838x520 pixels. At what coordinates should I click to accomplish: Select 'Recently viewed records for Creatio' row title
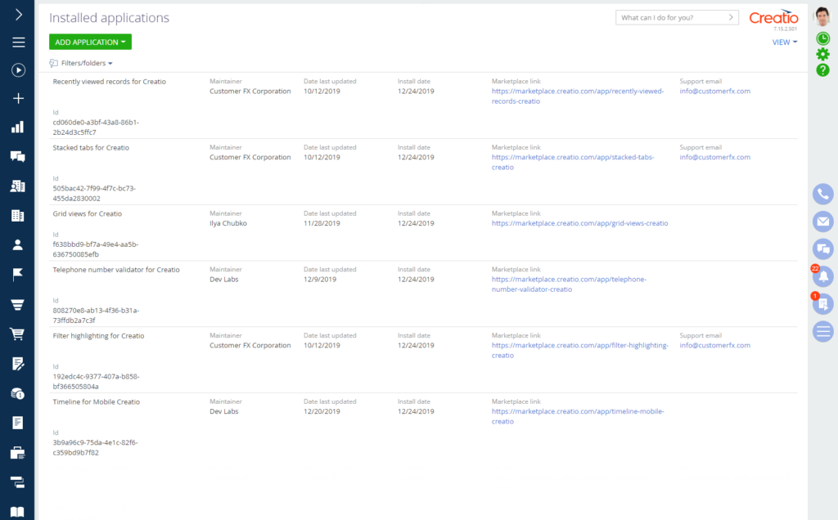coord(110,82)
